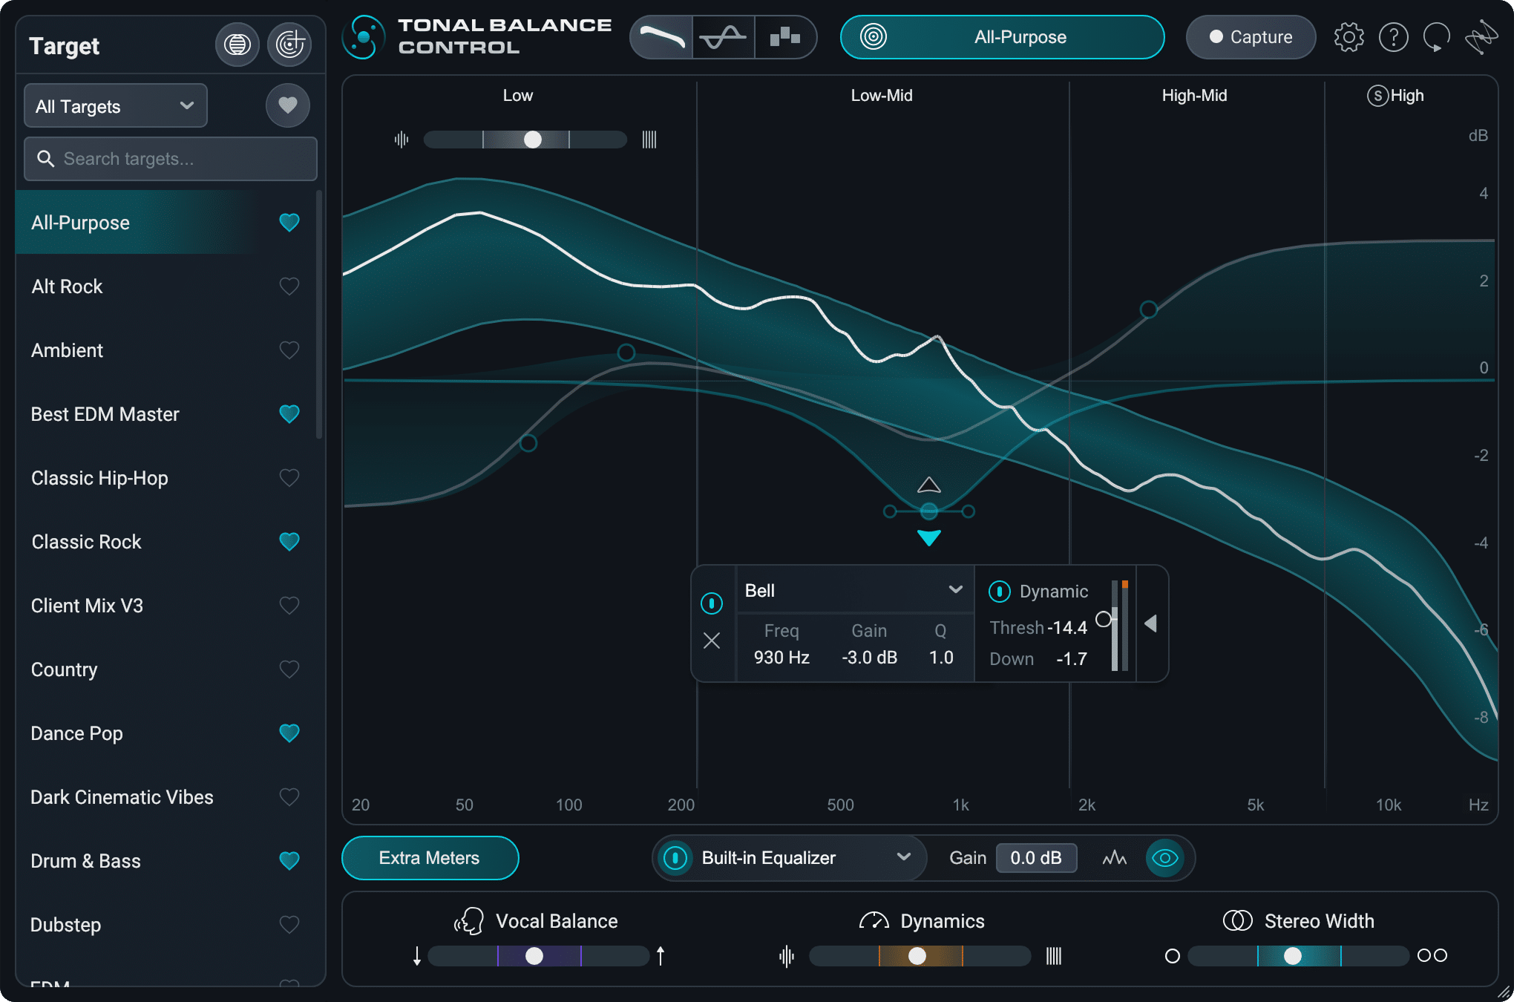Open the Help question mark icon
Viewport: 1514px width, 1002px height.
point(1394,37)
